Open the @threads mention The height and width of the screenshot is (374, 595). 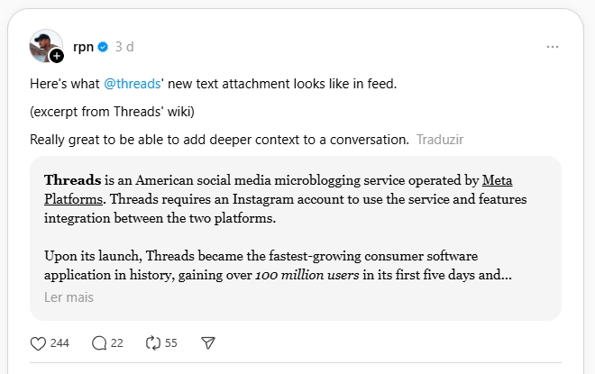pyautogui.click(x=136, y=84)
